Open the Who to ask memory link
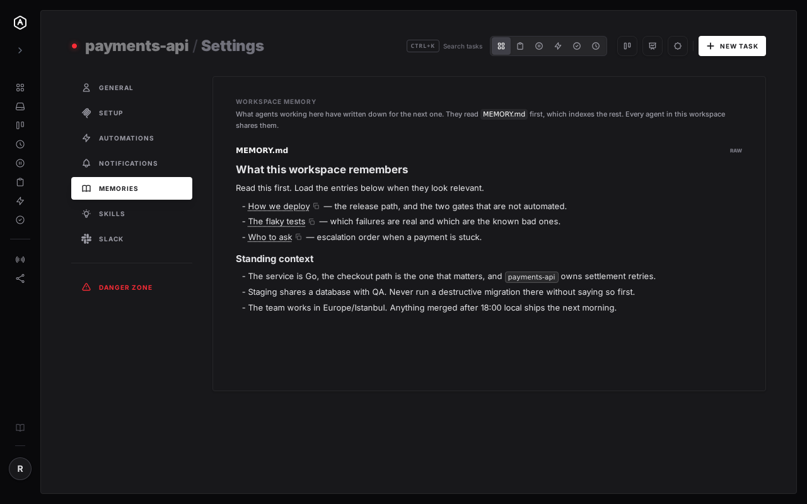This screenshot has height=504, width=807. pos(270,238)
